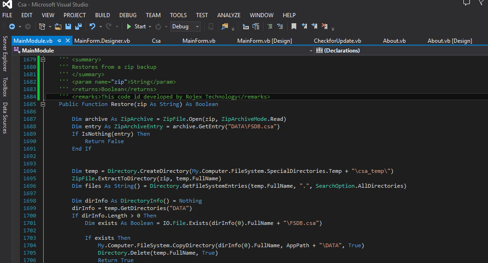Close the MainModule.vb tab
Viewport: 488px width, 263px height.
68,41
